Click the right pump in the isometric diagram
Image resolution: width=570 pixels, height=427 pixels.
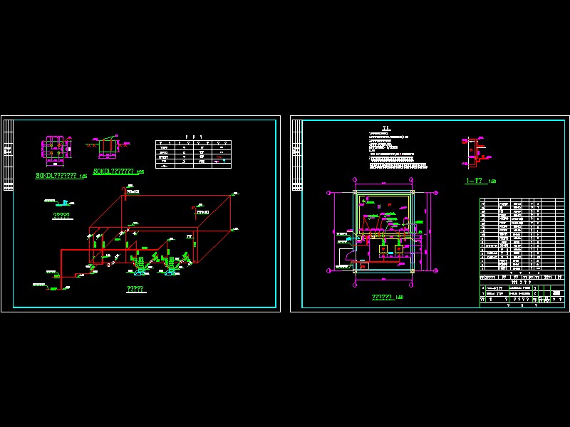[x=170, y=265]
